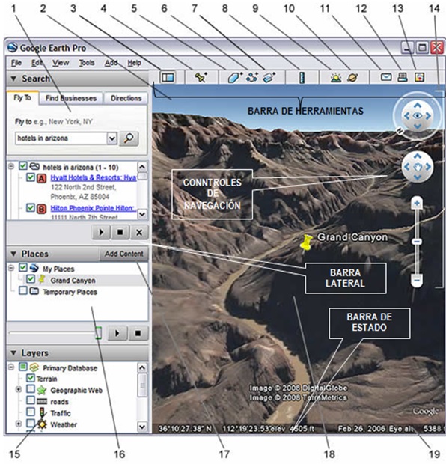Open the Fly to search history dropdown

(x=111, y=138)
